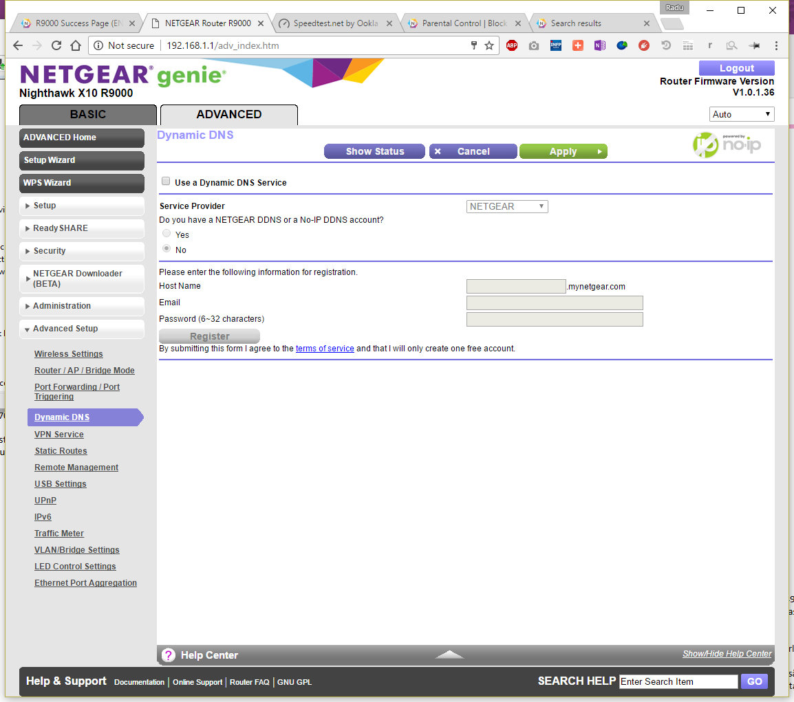Open the Chrome three-dot menu
Screen dimensions: 794x702
(776, 45)
